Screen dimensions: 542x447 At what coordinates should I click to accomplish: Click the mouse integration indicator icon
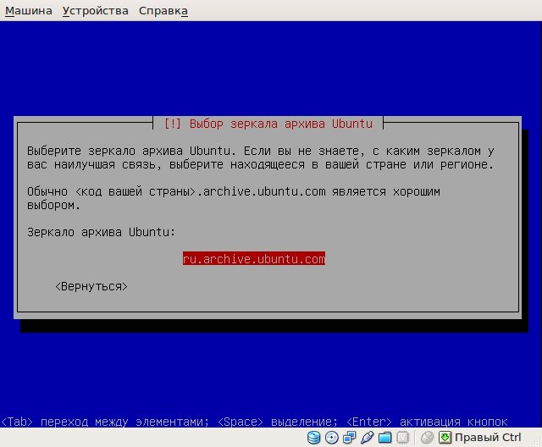pyautogui.click(x=427, y=438)
